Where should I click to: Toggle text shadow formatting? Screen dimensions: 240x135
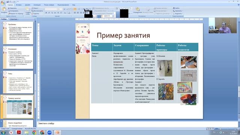point(58,13)
